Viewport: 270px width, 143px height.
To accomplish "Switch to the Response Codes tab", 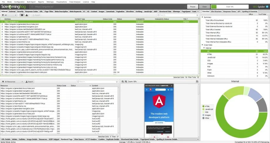I will coord(32,11).
